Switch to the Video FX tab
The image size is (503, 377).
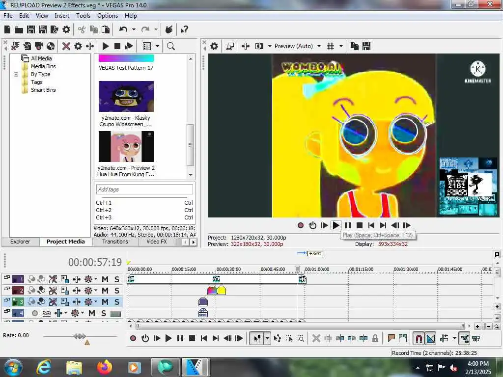[157, 242]
